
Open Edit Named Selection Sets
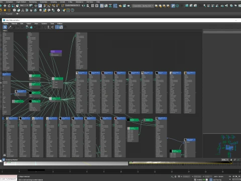coord(62,6)
